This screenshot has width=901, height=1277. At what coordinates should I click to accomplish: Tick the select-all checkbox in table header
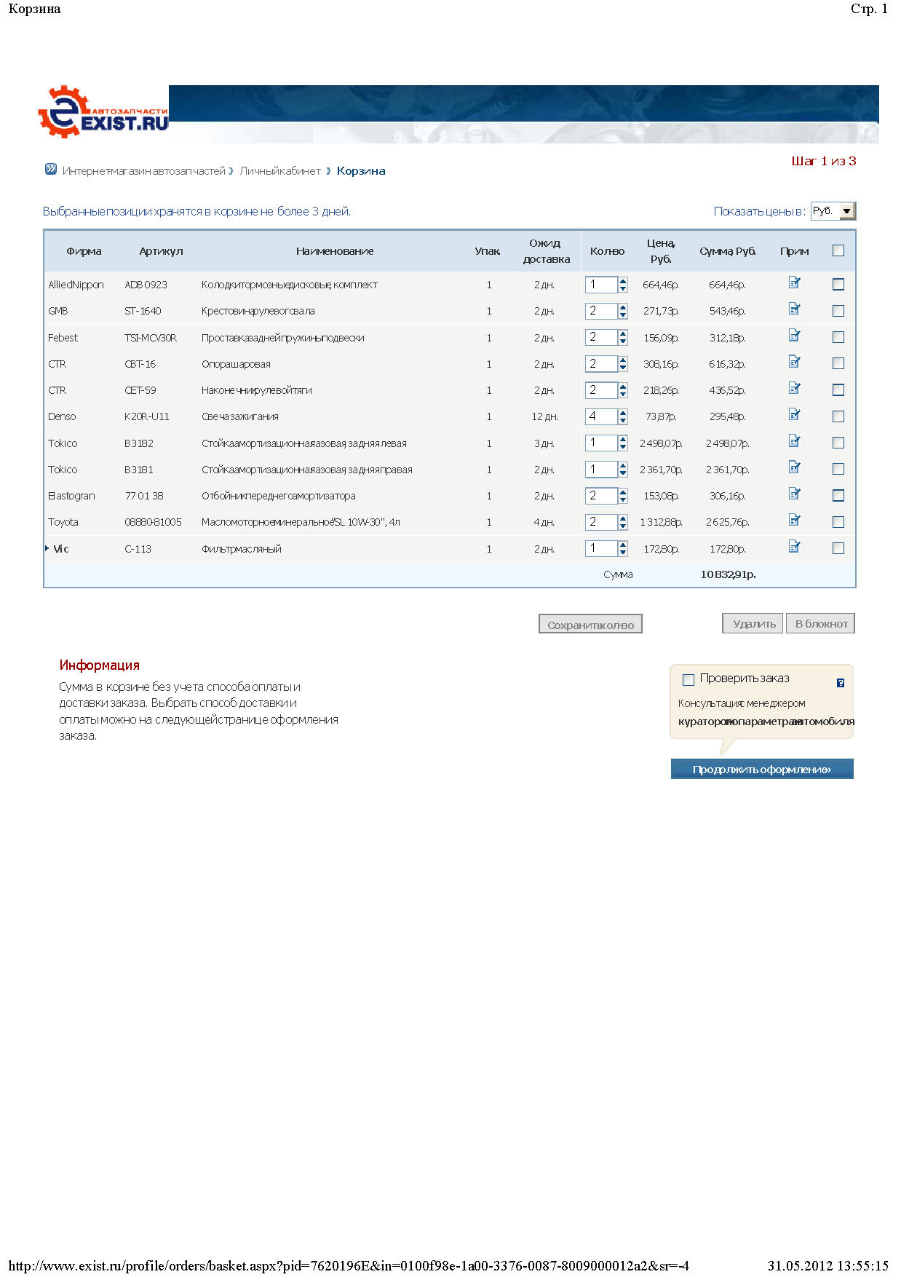838,250
